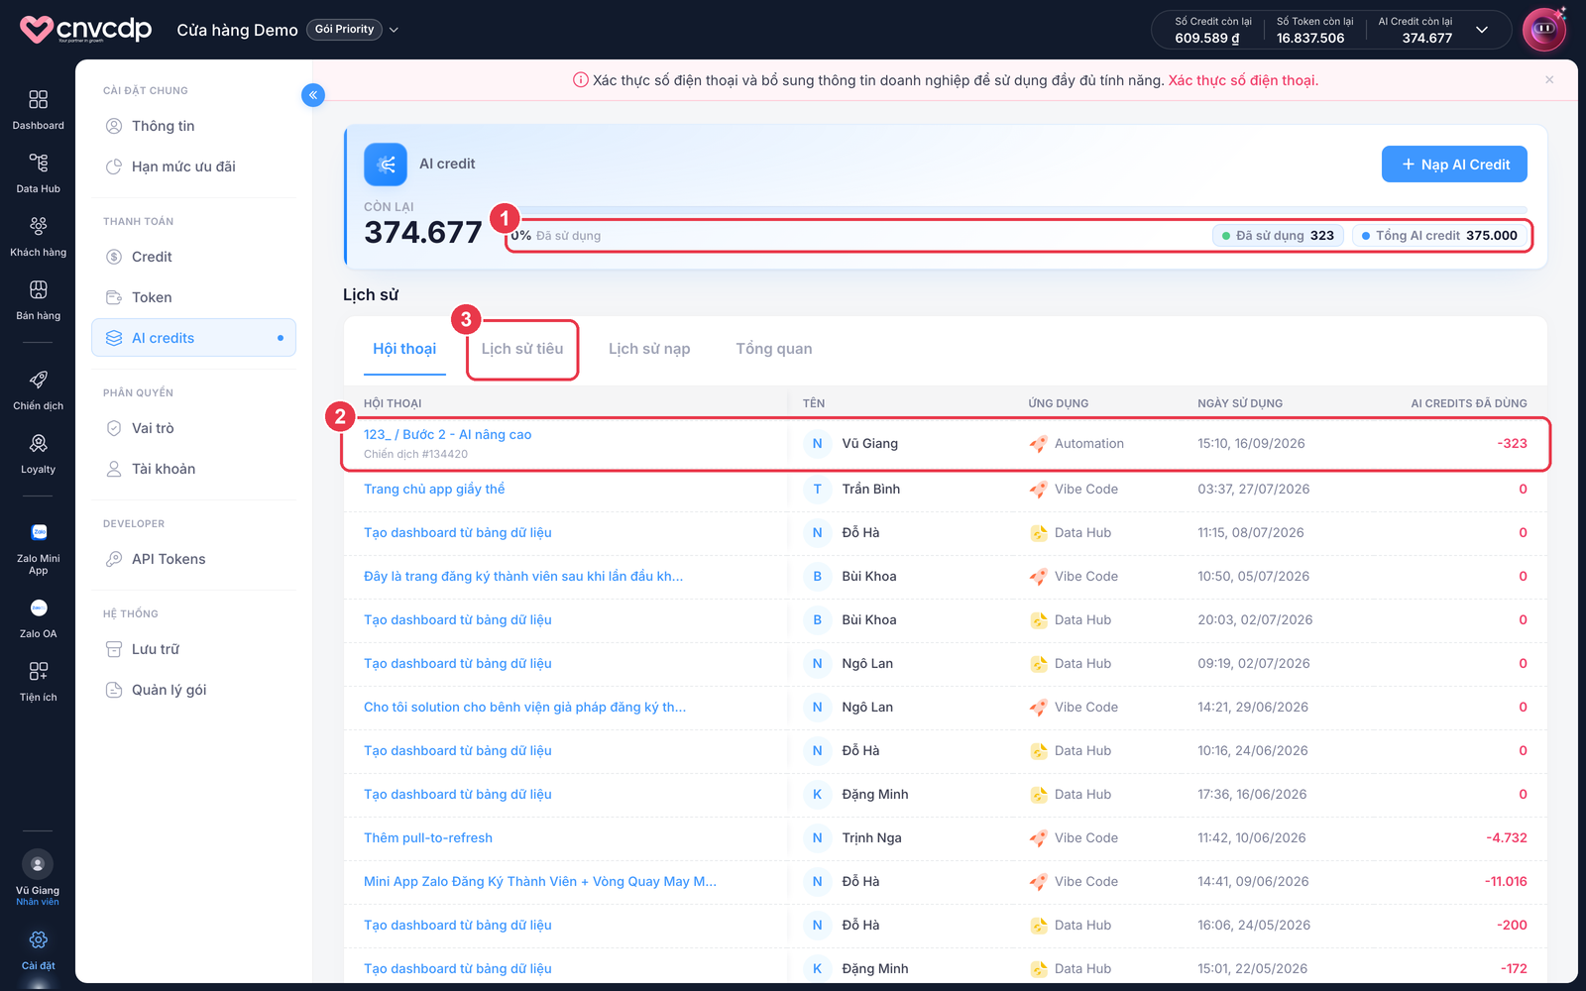Switch to Lịch sử tiêu tab
This screenshot has width=1586, height=991.
[522, 349]
